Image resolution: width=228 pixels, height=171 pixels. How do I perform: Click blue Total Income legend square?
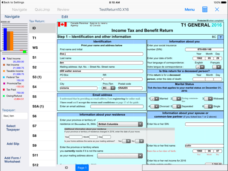coord(4,59)
